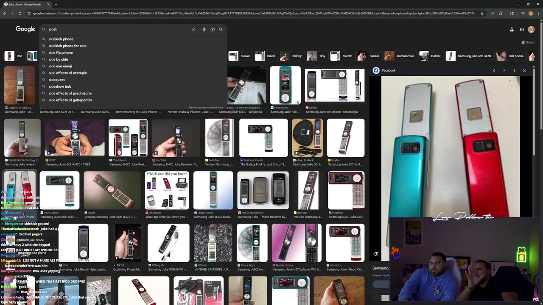Open the Business Insider Galaxy Fold thumbnail
Screen dimensions: 543x305
[263, 138]
